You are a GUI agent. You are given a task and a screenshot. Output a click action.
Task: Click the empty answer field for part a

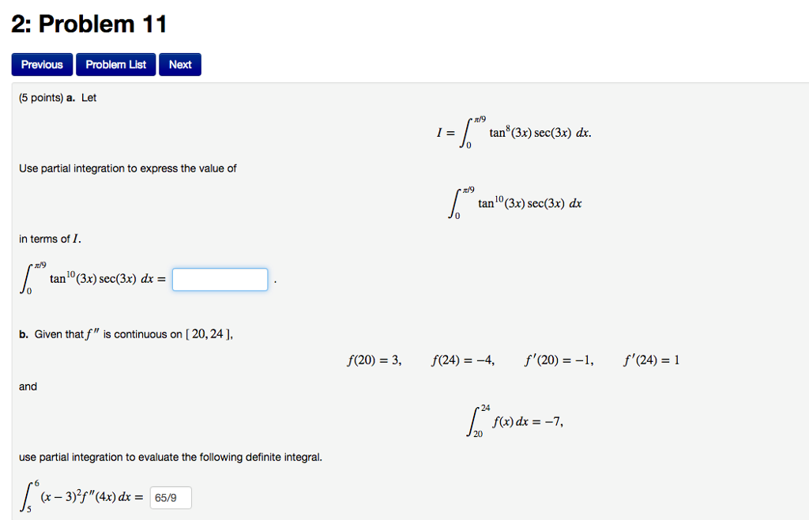point(220,279)
